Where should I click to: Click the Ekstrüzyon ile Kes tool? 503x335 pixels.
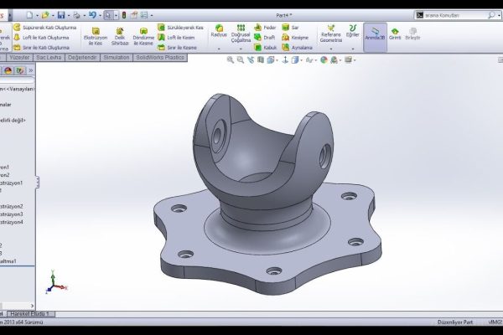tap(96, 38)
